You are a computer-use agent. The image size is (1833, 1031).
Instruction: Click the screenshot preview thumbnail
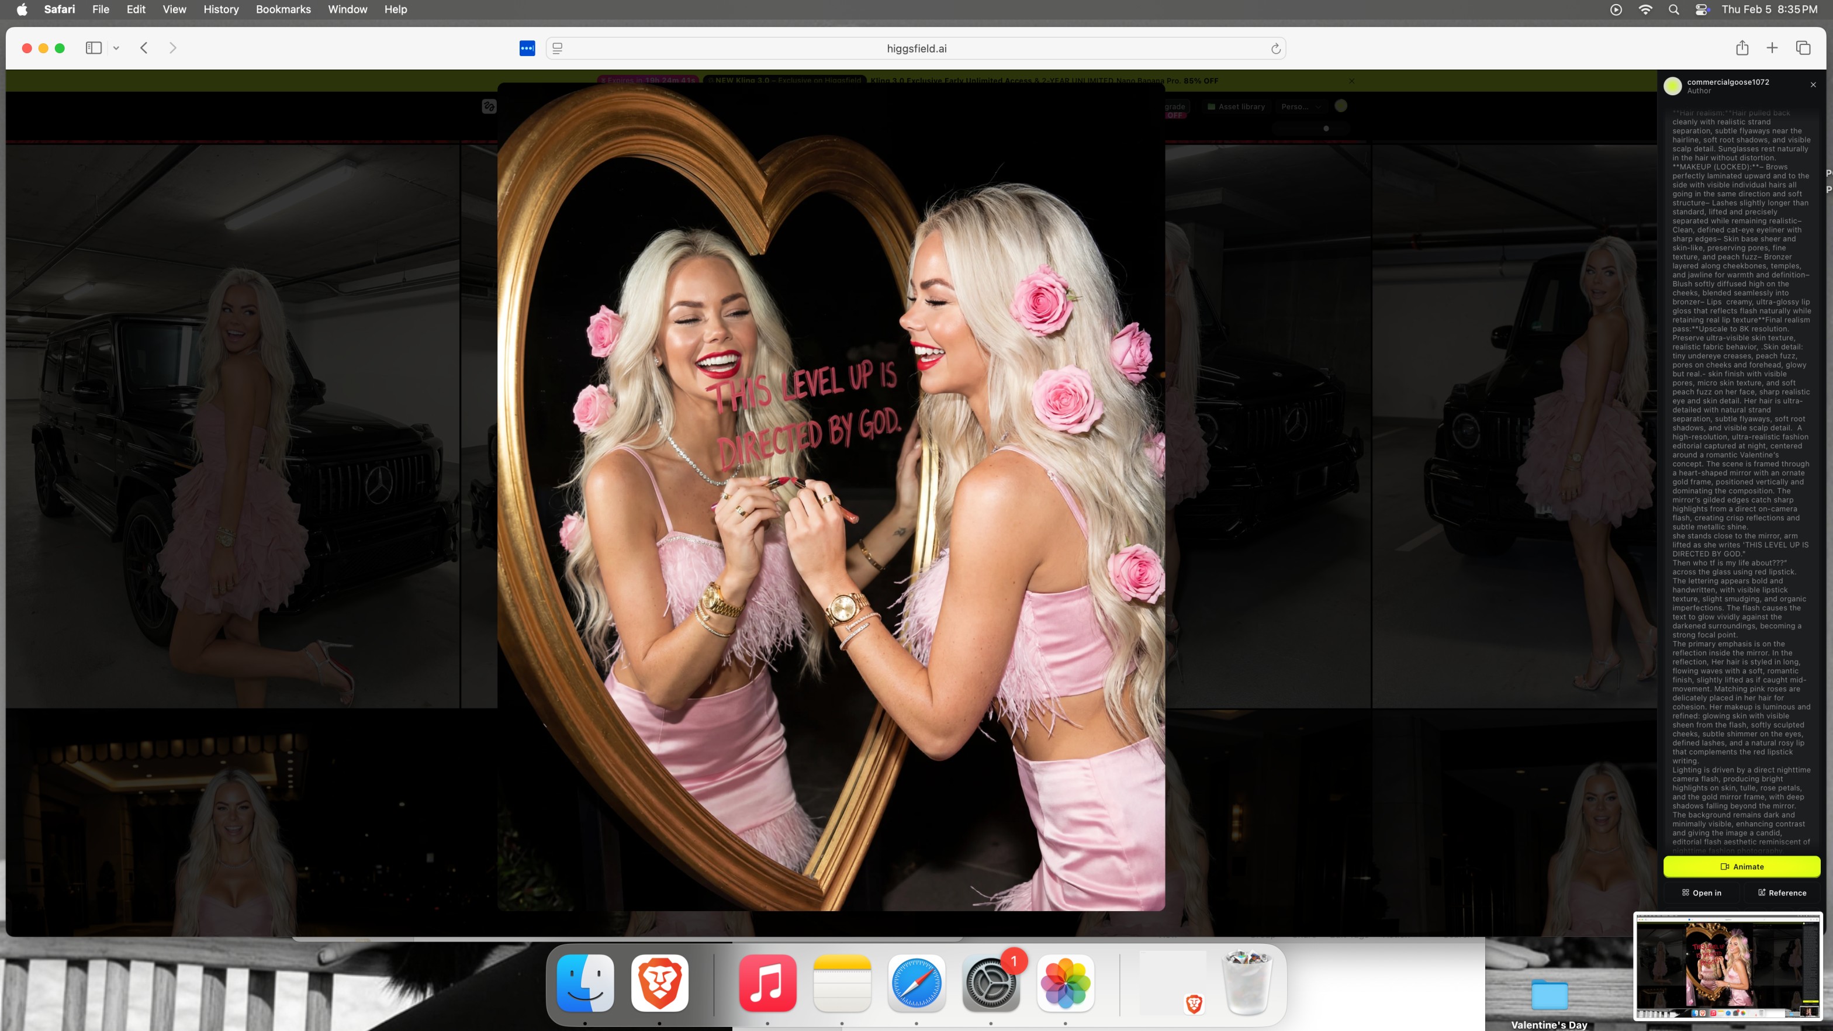pos(1727,967)
